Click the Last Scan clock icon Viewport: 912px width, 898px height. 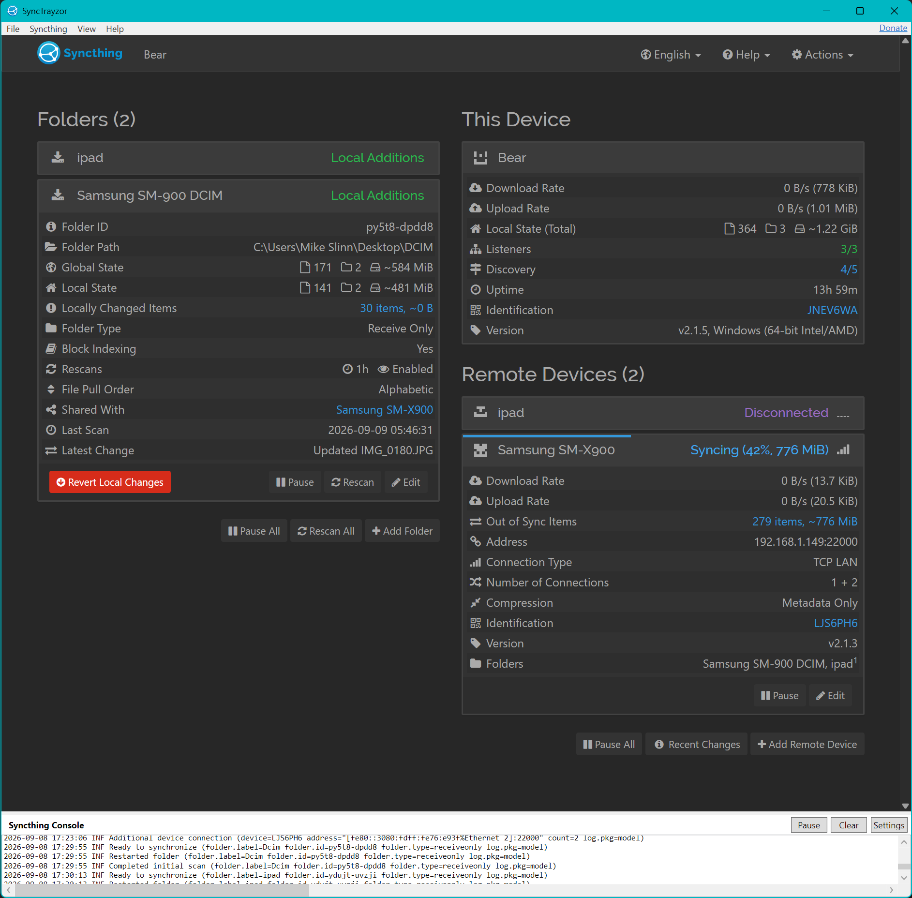click(x=51, y=430)
